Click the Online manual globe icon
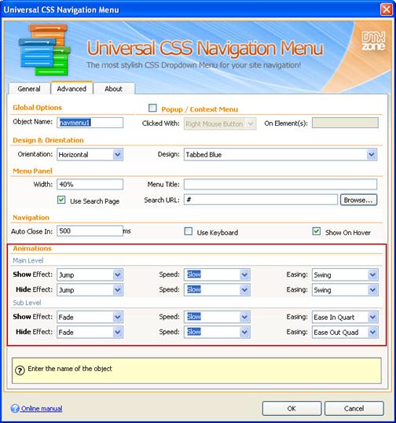This screenshot has width=396, height=423. point(15,408)
